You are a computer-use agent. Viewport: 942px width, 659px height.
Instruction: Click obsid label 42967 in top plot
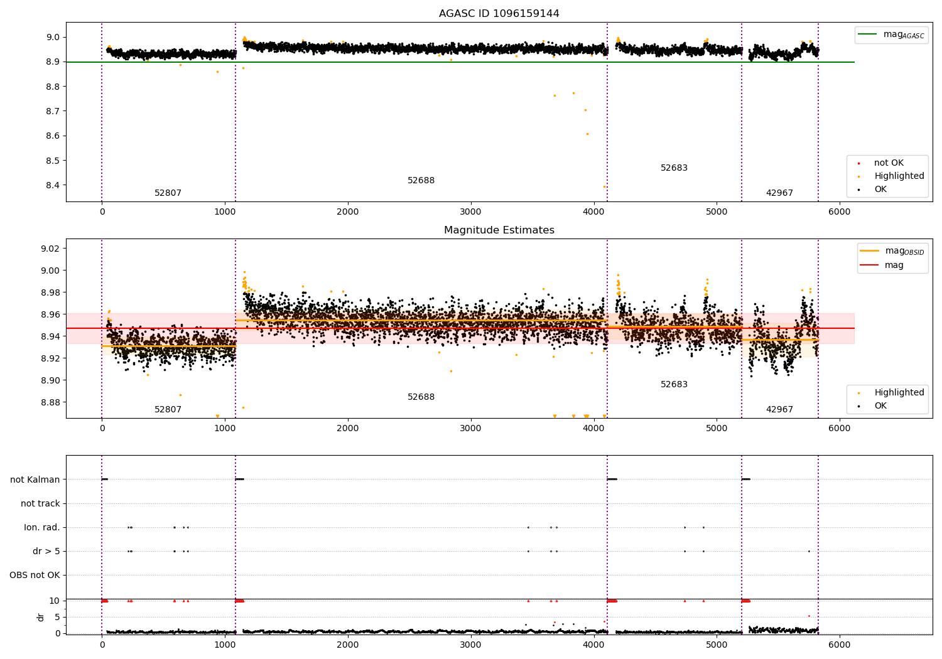point(779,193)
